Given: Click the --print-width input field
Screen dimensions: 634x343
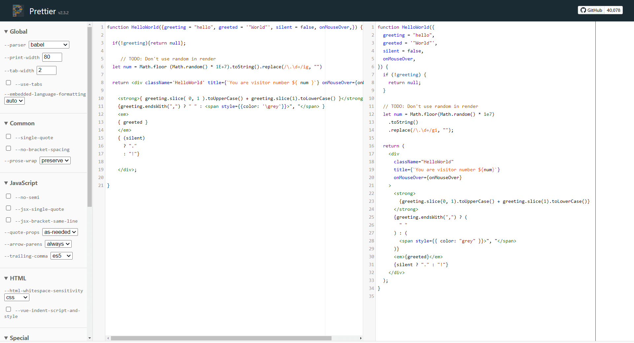Looking at the screenshot, I should point(52,57).
